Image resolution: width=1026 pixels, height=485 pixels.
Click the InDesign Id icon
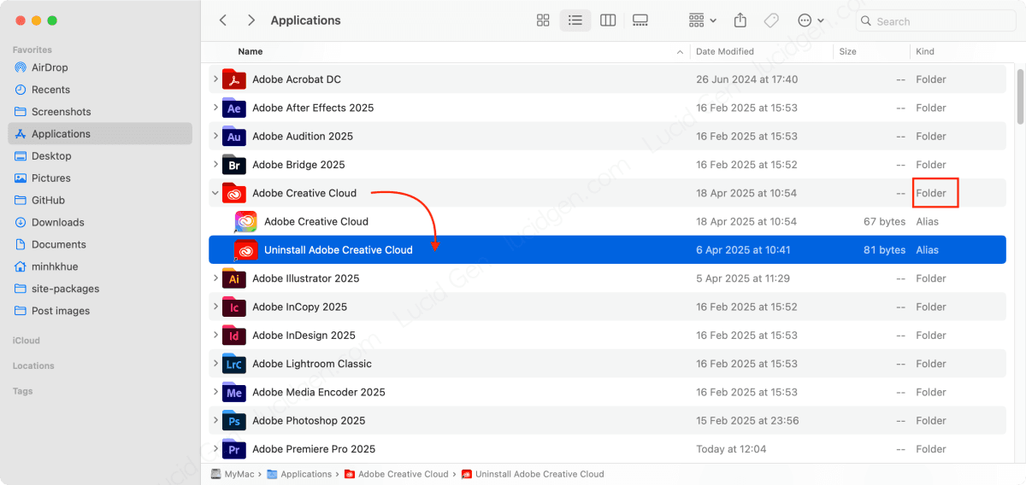[233, 336]
